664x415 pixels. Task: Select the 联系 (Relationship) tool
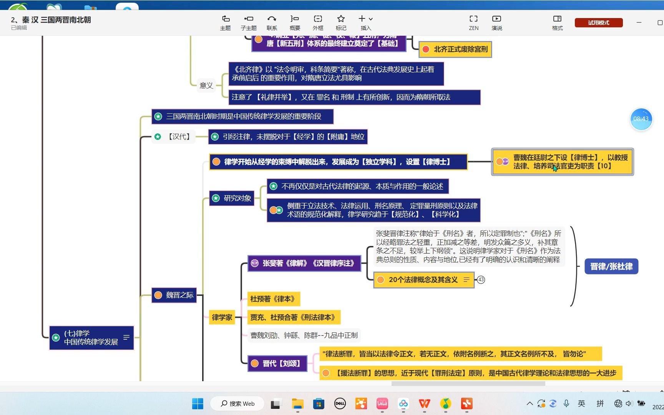272,23
